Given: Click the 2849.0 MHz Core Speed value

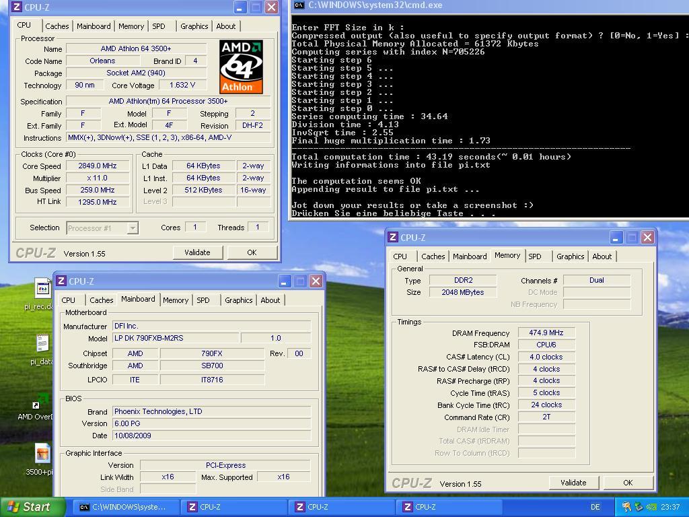Looking at the screenshot, I should tap(98, 166).
